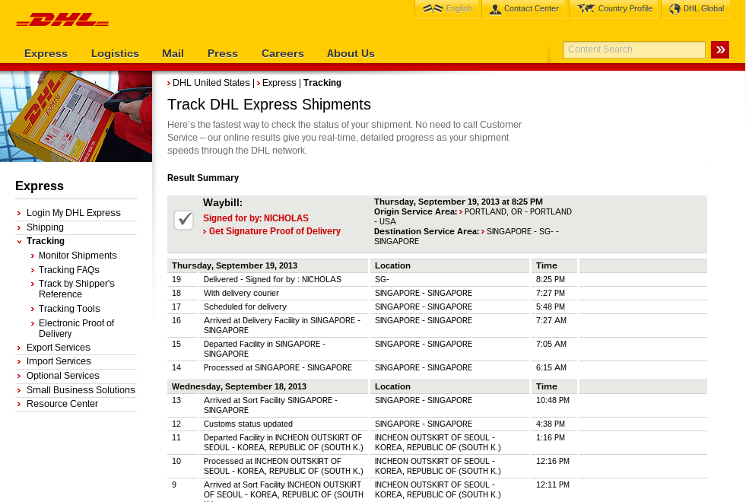Viewport: 746px width, 502px height.
Task: Open Get Signature Proof of Delivery
Action: (x=275, y=231)
